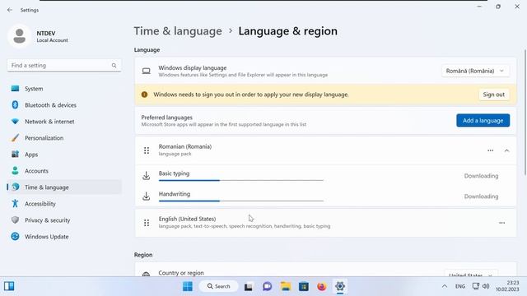The height and width of the screenshot is (296, 527).
Task: Open Network & internet category
Action: (x=64, y=122)
